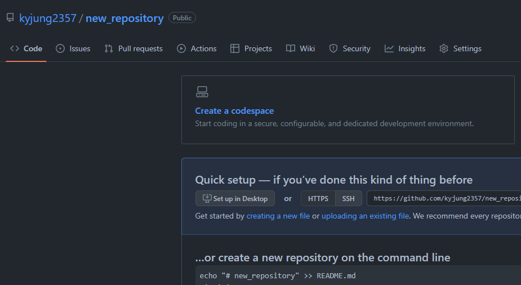The width and height of the screenshot is (521, 285).
Task: Click the echo README.md command line
Action: (278, 275)
